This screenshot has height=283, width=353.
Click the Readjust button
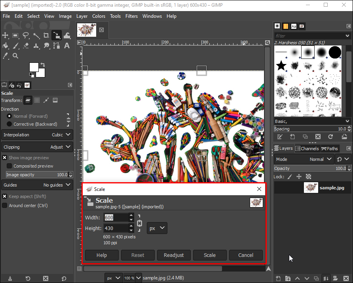[x=174, y=255]
